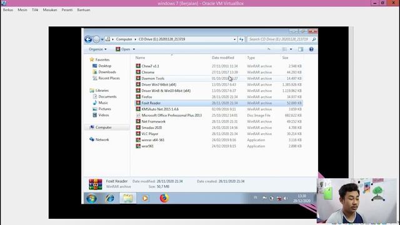Toggle the preview pane button
This screenshot has width=400, height=225.
coord(301,49)
